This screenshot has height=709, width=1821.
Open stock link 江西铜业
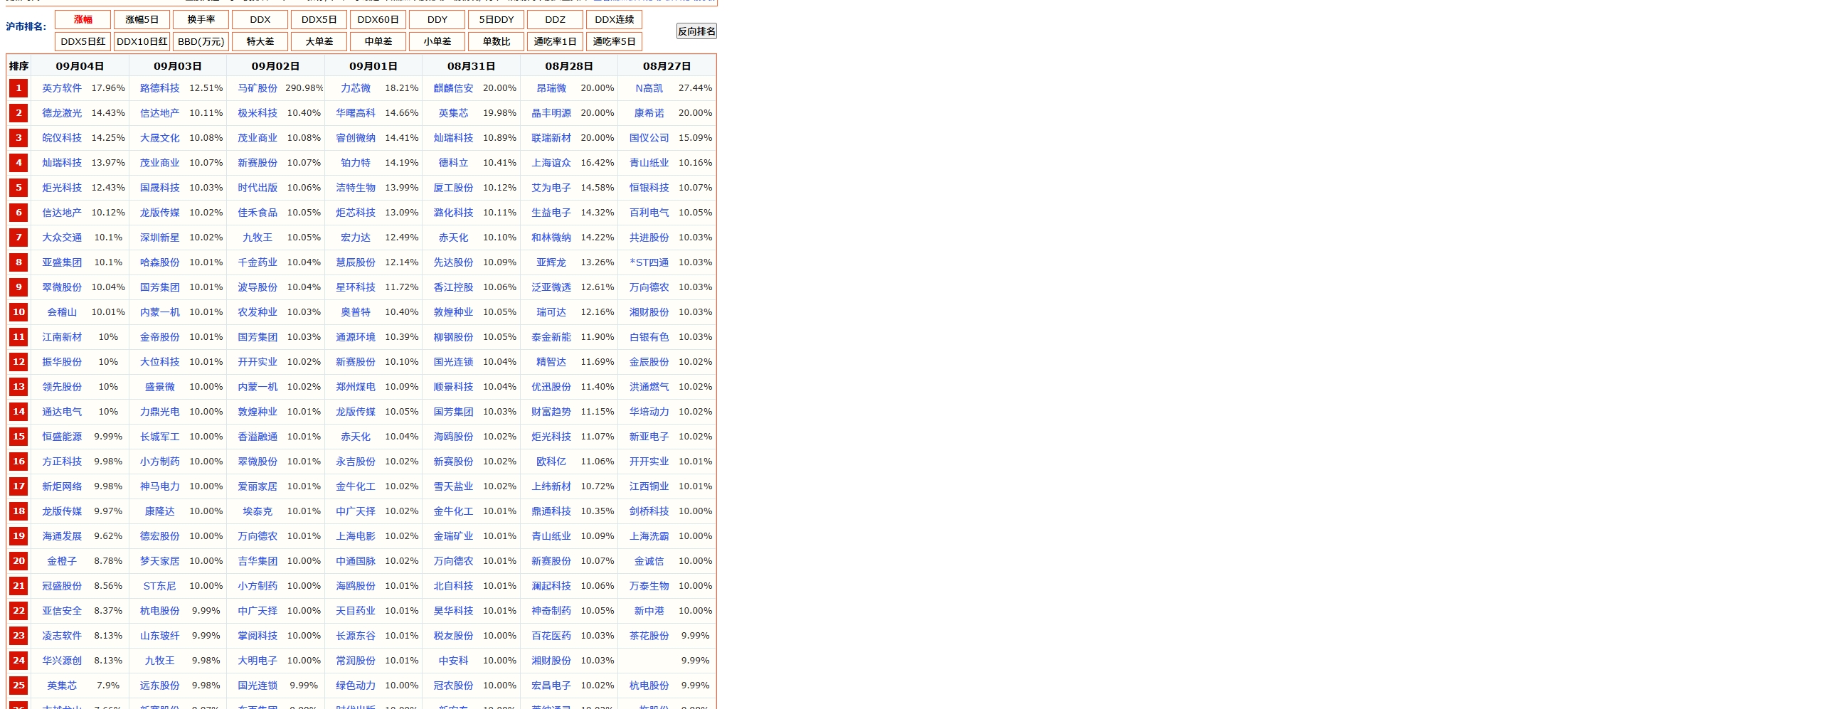click(649, 486)
